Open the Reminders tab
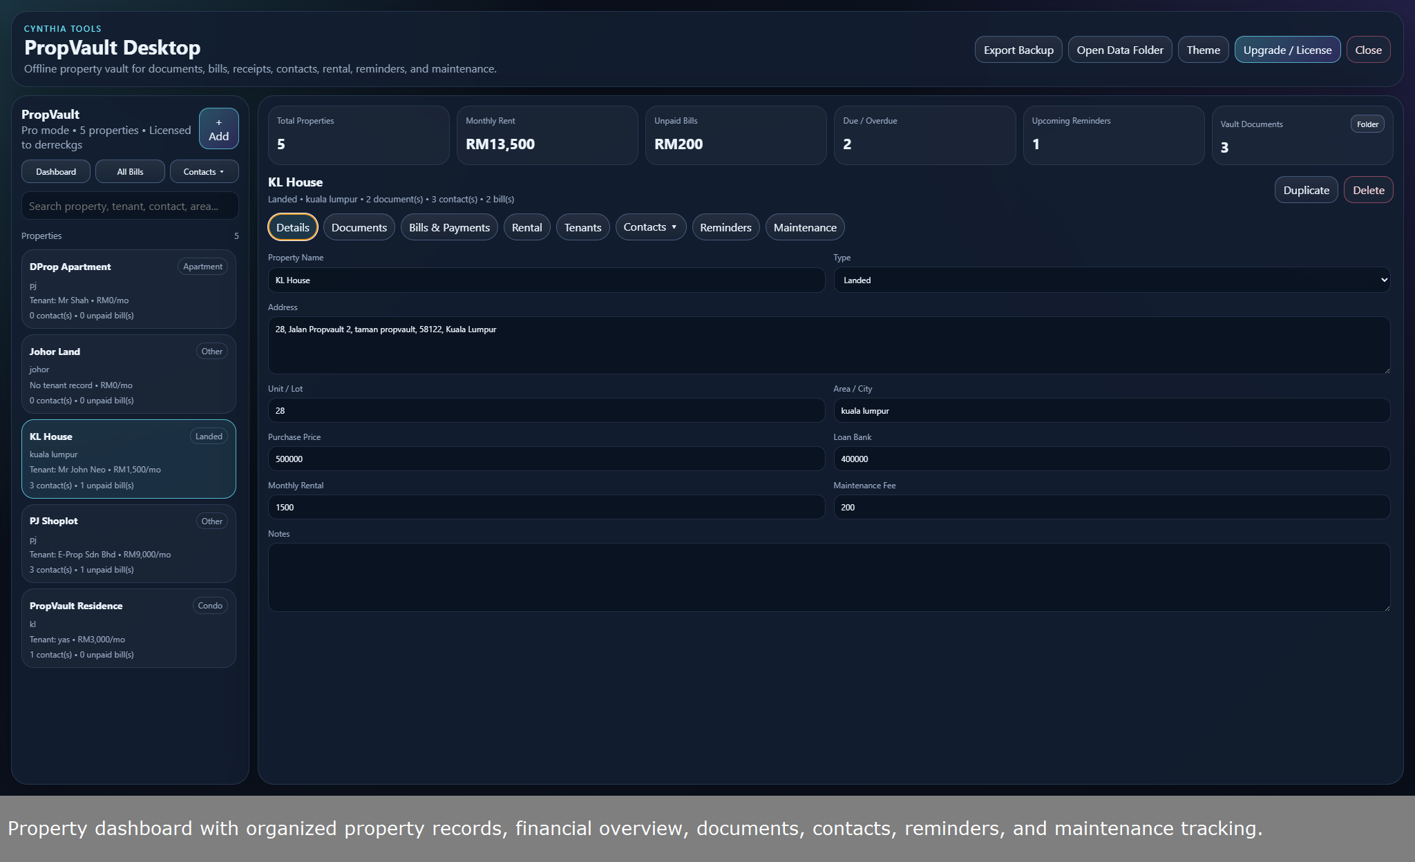Viewport: 1415px width, 862px height. pyautogui.click(x=725, y=227)
